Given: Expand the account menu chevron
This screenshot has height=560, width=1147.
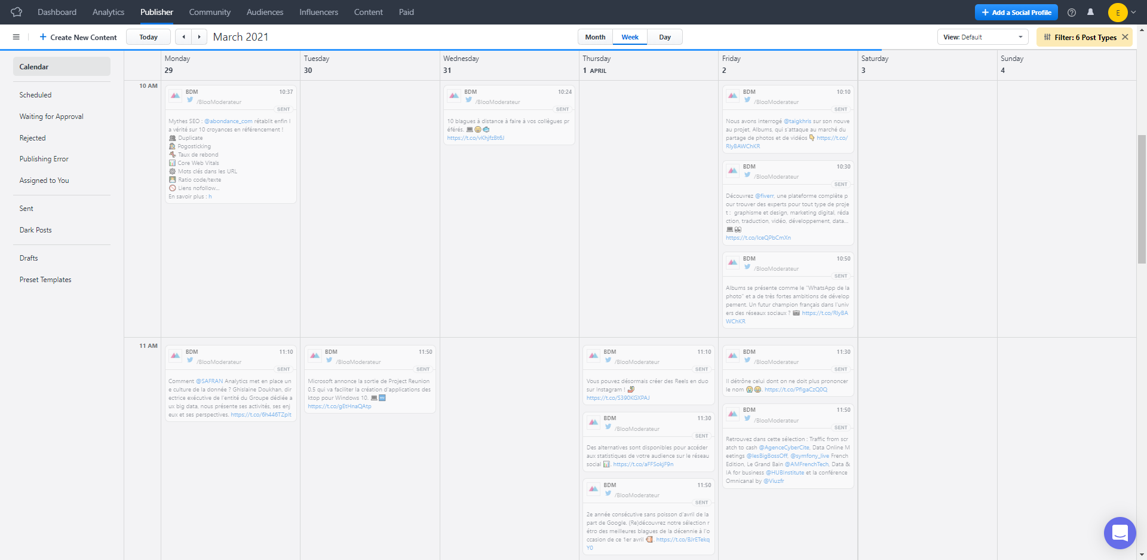Looking at the screenshot, I should [x=1133, y=13].
